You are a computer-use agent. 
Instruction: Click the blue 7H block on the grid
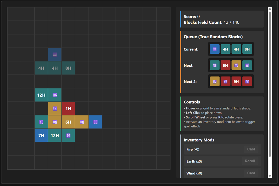[x=41, y=136]
